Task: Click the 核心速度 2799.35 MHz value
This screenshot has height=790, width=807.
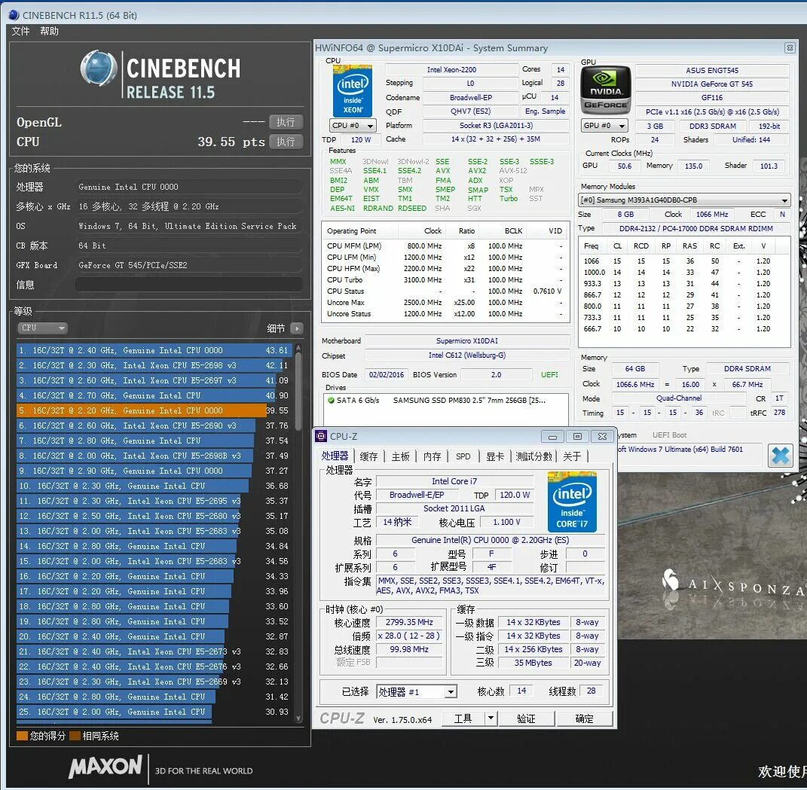Action: (x=409, y=622)
